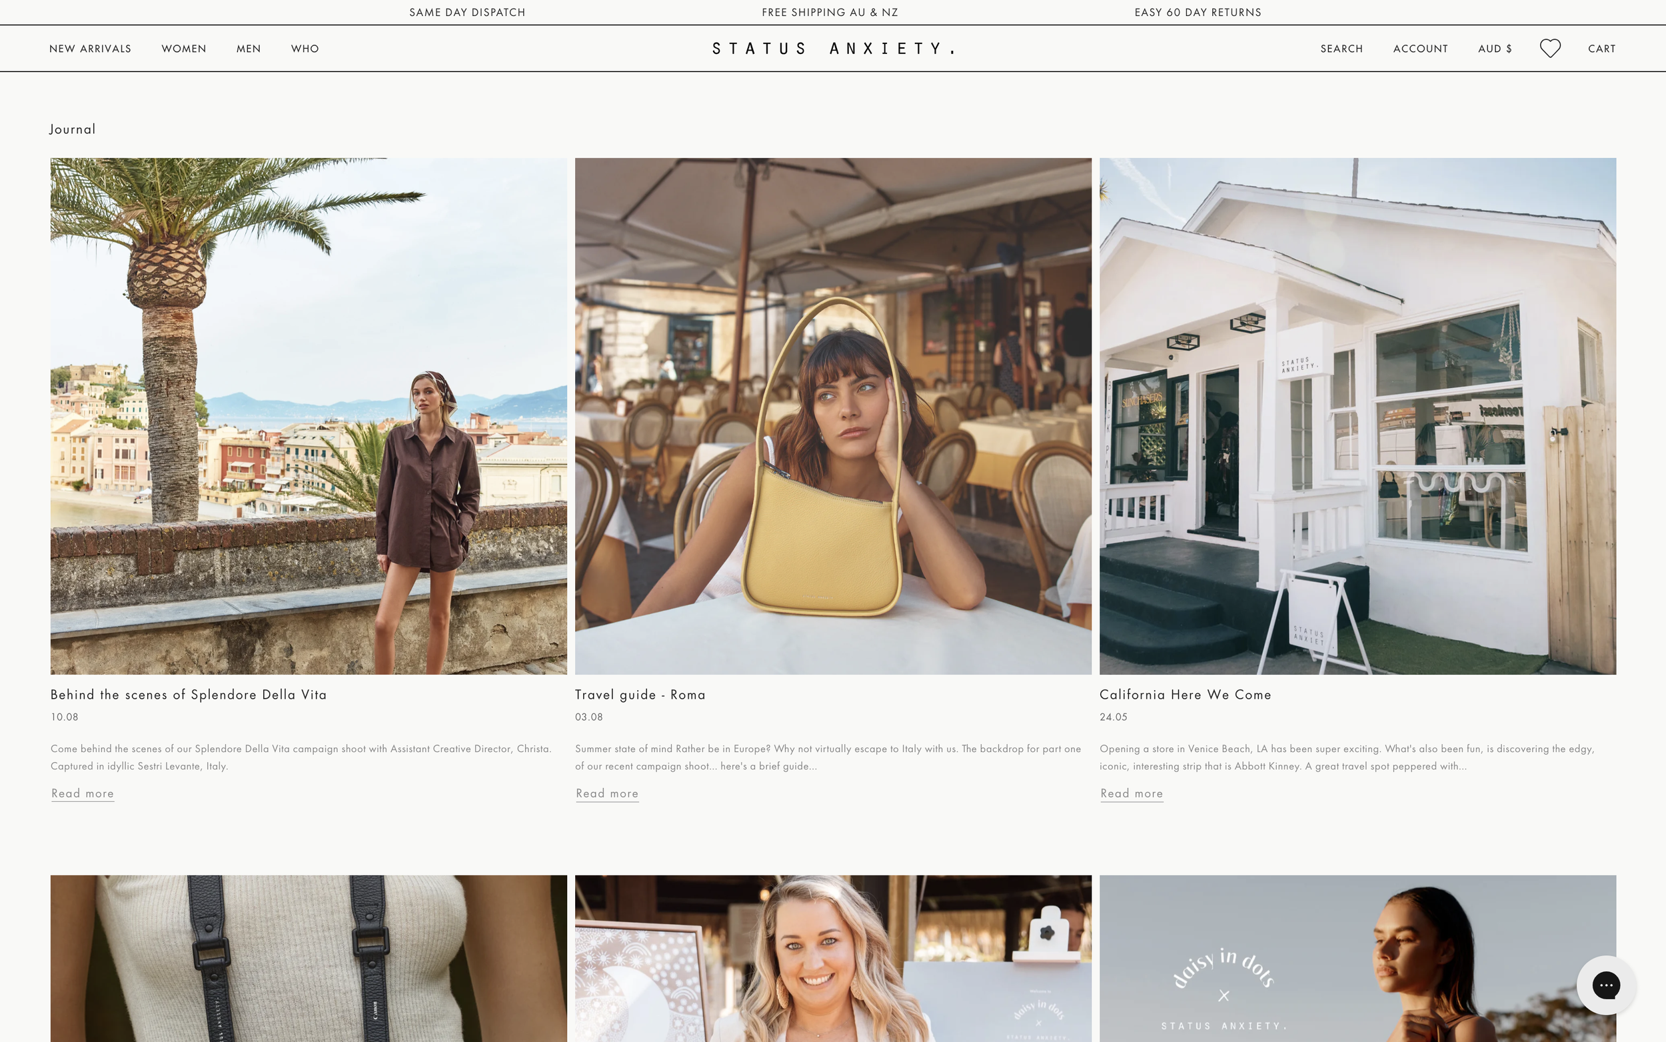Image resolution: width=1666 pixels, height=1042 pixels.
Task: Click the daisy in dots collaboration image
Action: click(1357, 959)
